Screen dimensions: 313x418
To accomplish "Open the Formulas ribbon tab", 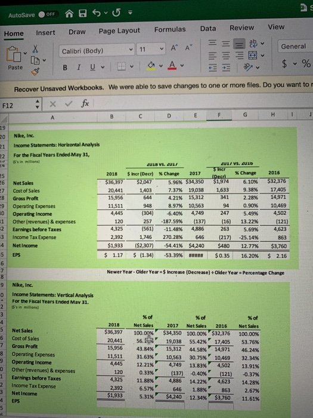I will pyautogui.click(x=170, y=29).
